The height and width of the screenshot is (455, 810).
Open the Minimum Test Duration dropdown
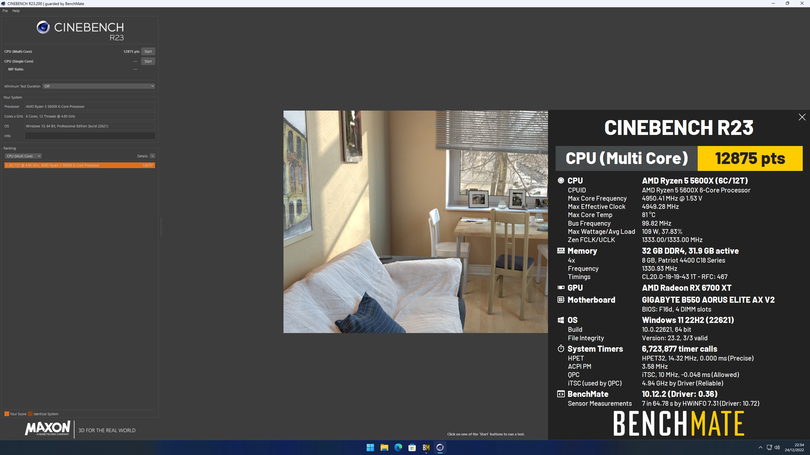(99, 86)
